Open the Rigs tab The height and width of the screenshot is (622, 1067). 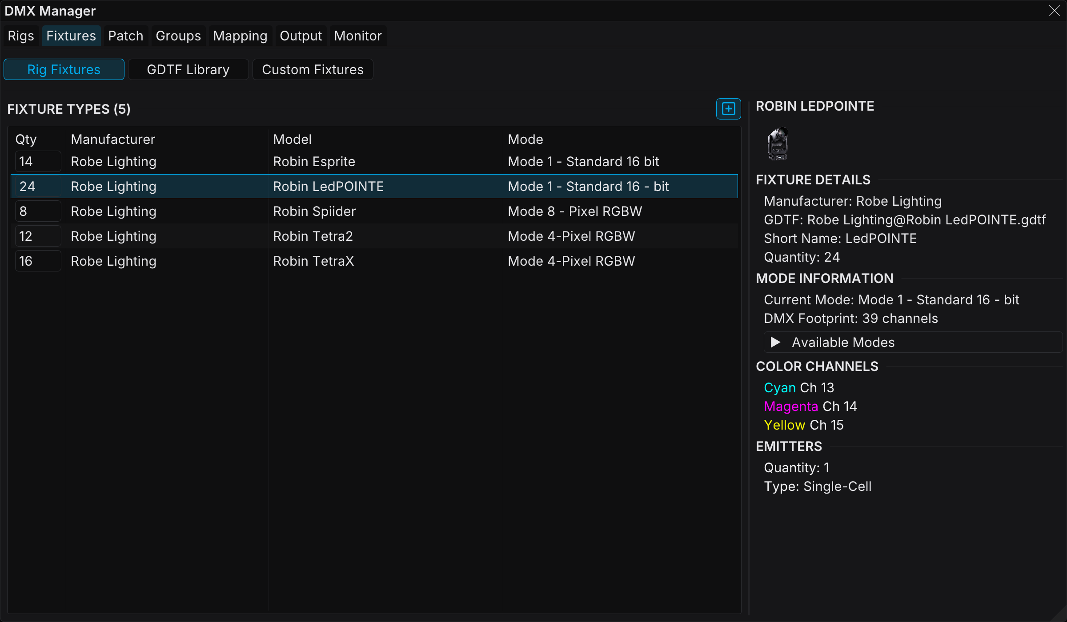tap(21, 36)
